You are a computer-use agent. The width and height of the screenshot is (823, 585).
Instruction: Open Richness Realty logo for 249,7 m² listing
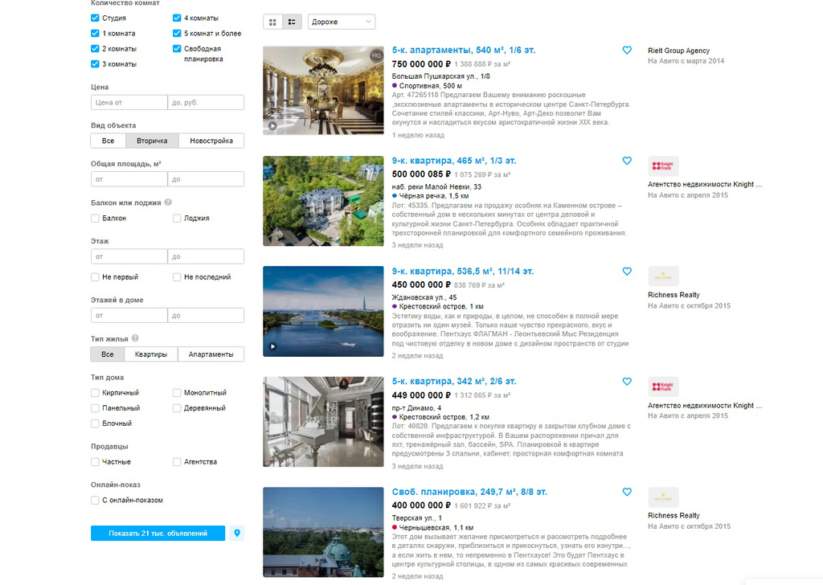coord(663,497)
